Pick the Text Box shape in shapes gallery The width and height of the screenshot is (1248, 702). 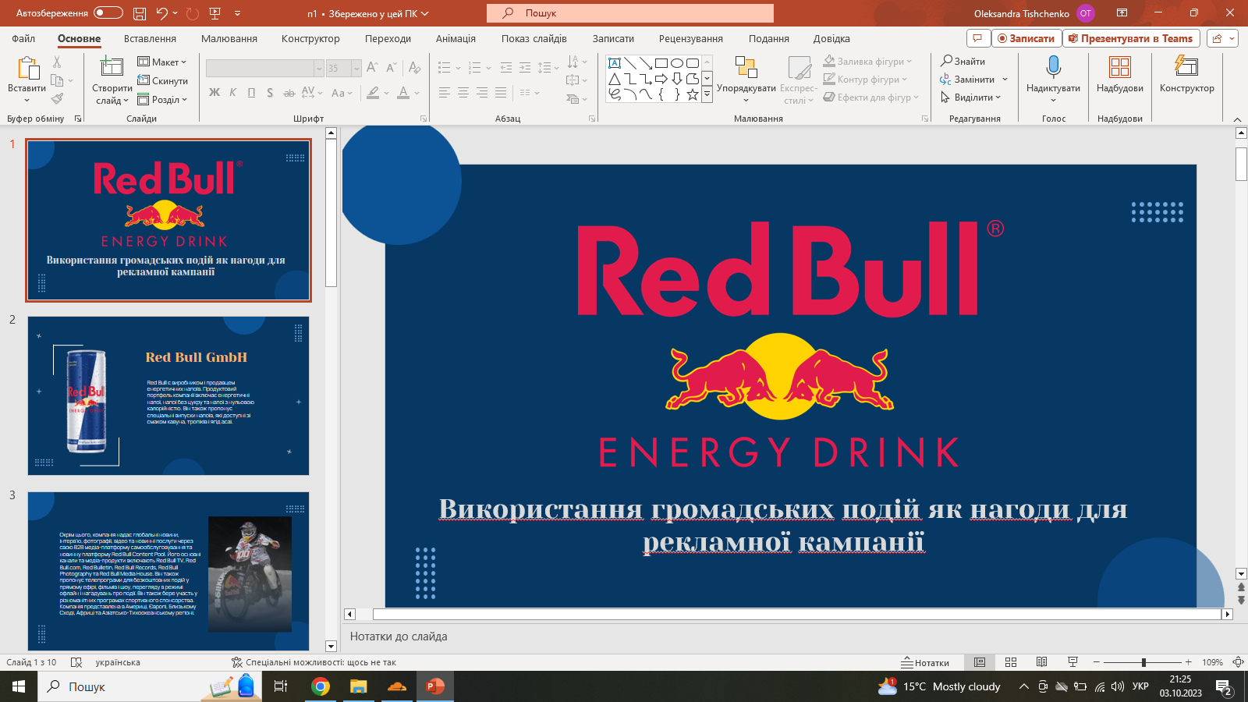coord(615,63)
